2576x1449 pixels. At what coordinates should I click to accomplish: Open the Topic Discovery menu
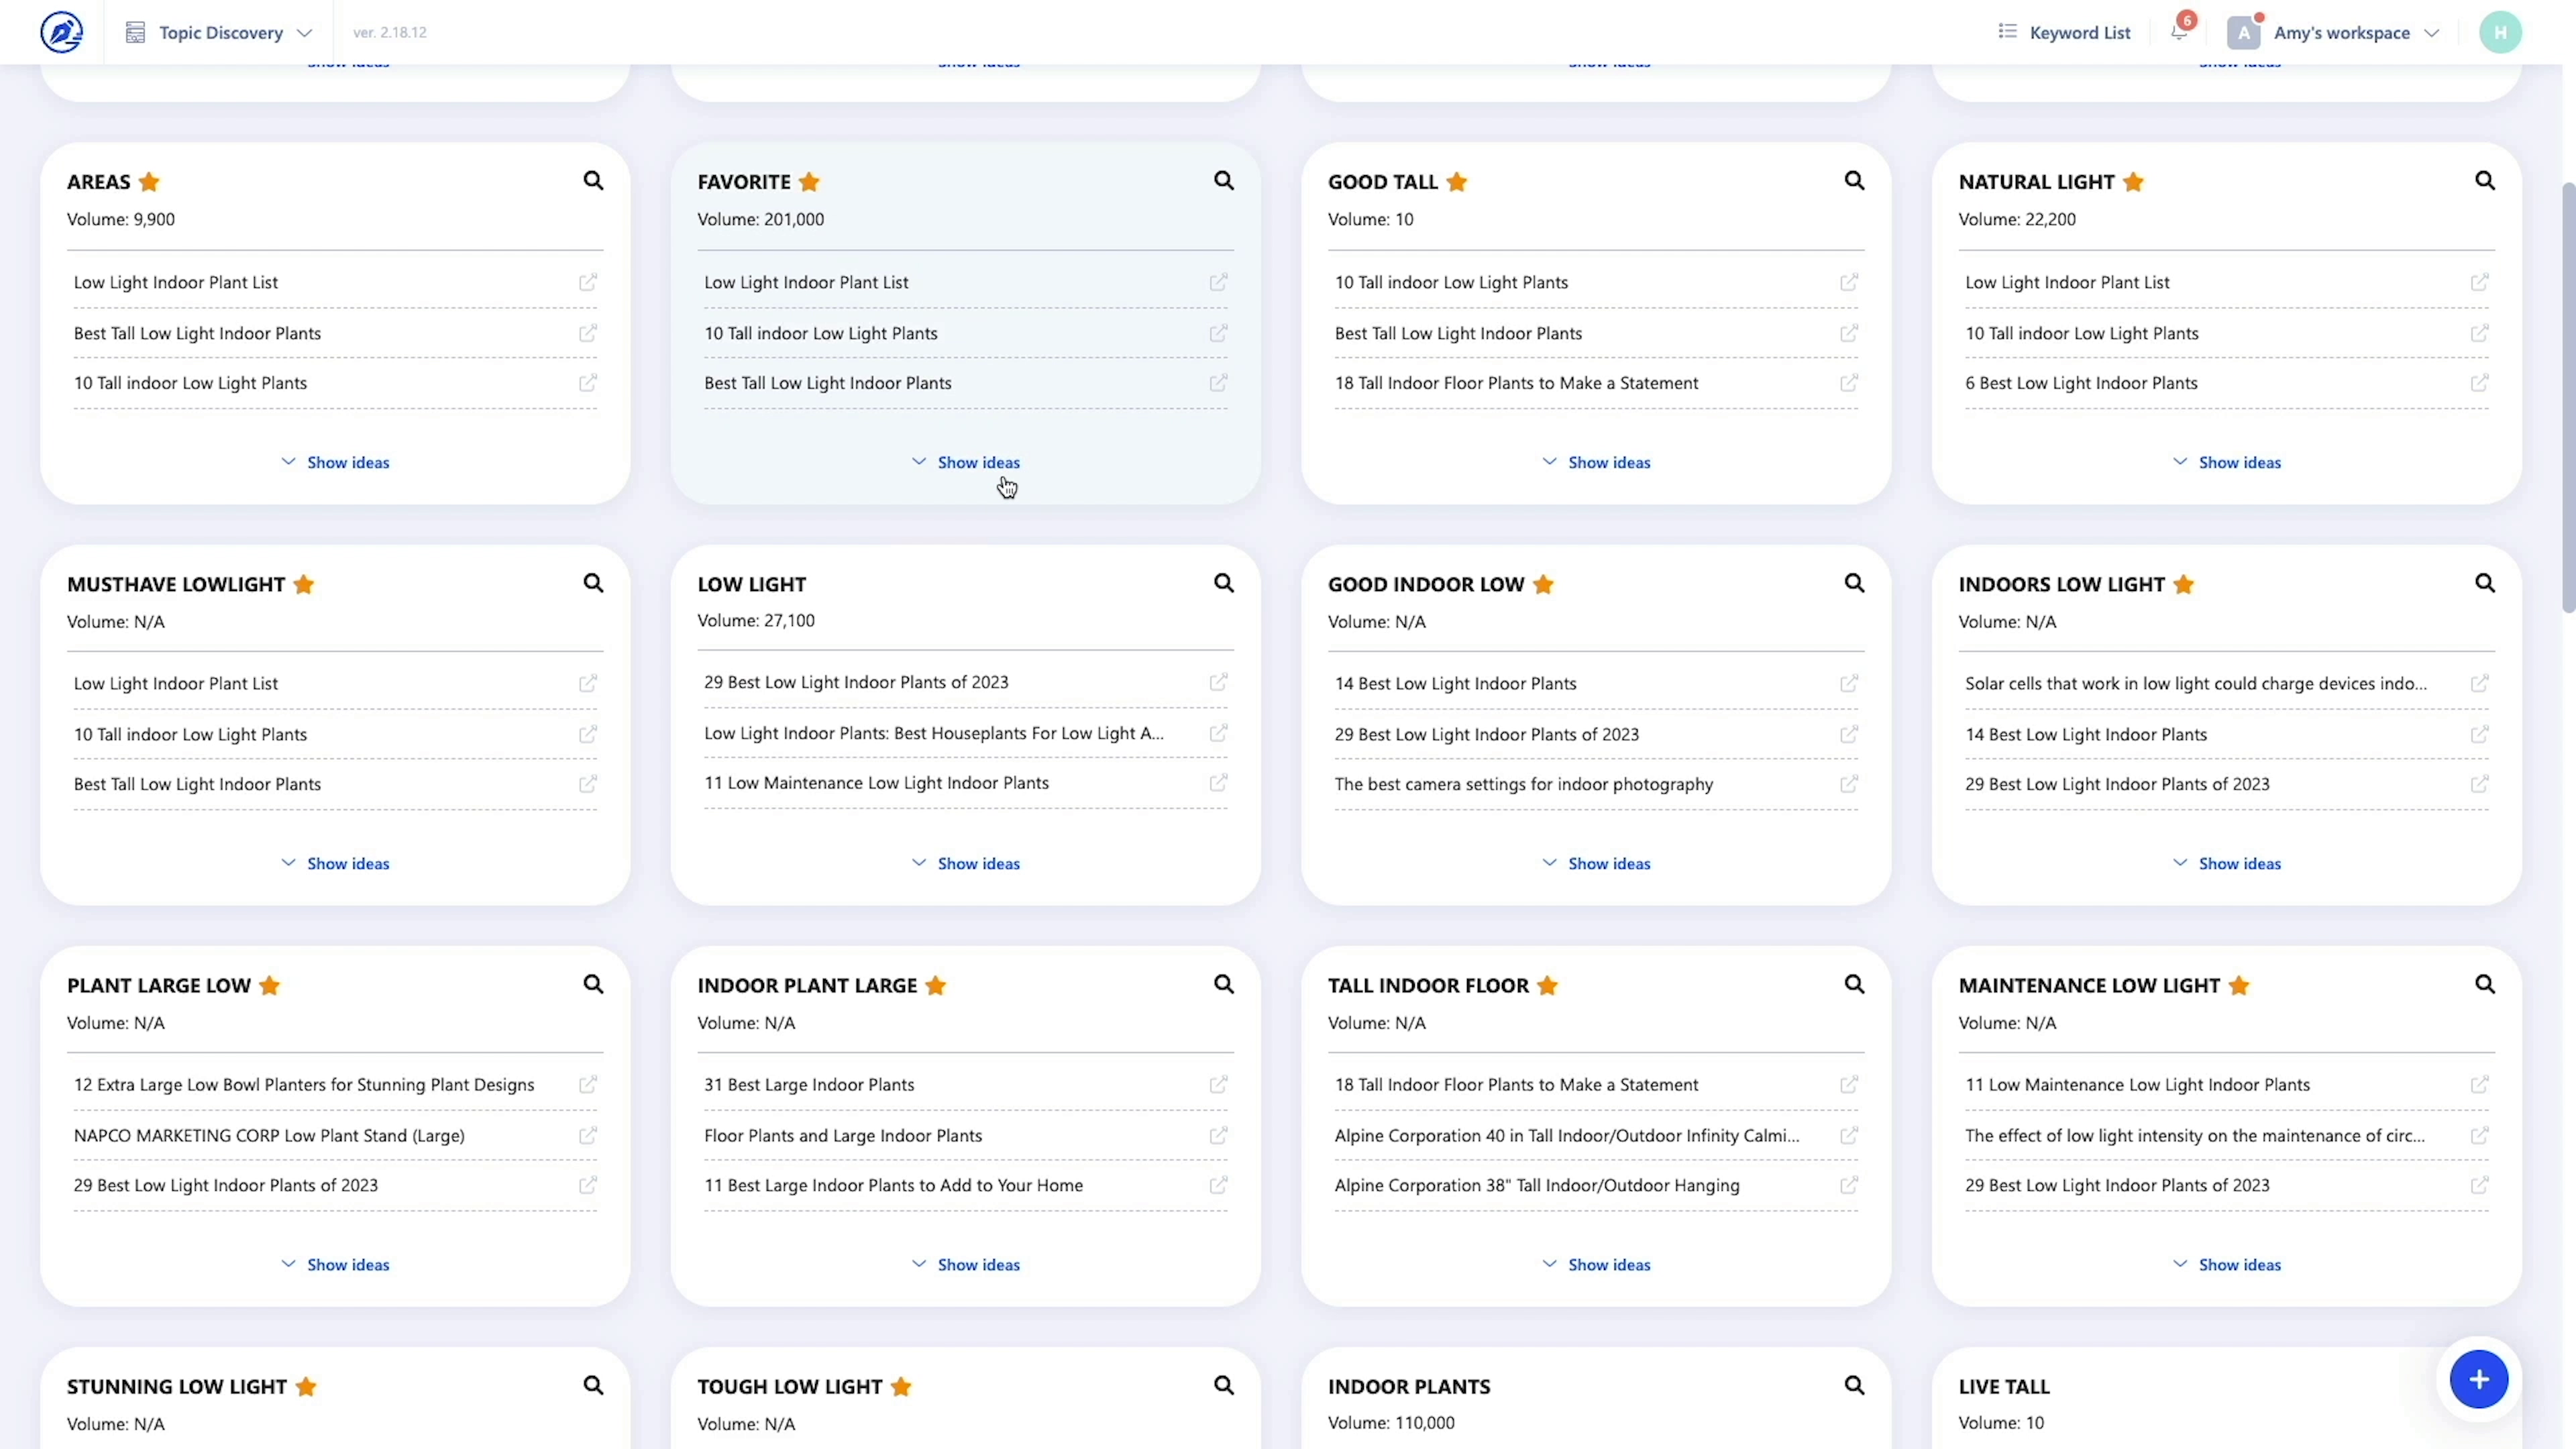[218, 31]
